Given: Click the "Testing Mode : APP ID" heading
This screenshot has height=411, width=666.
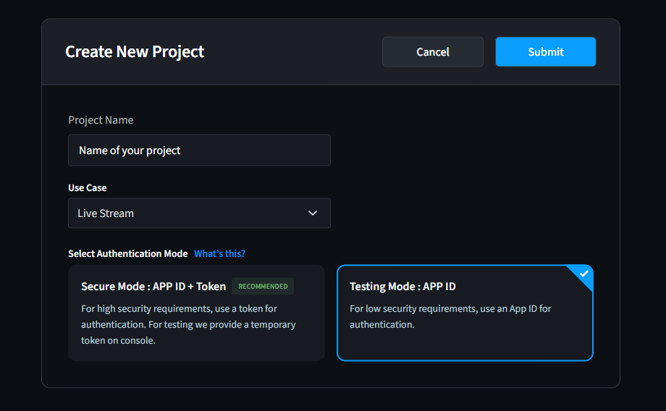Looking at the screenshot, I should click(402, 287).
